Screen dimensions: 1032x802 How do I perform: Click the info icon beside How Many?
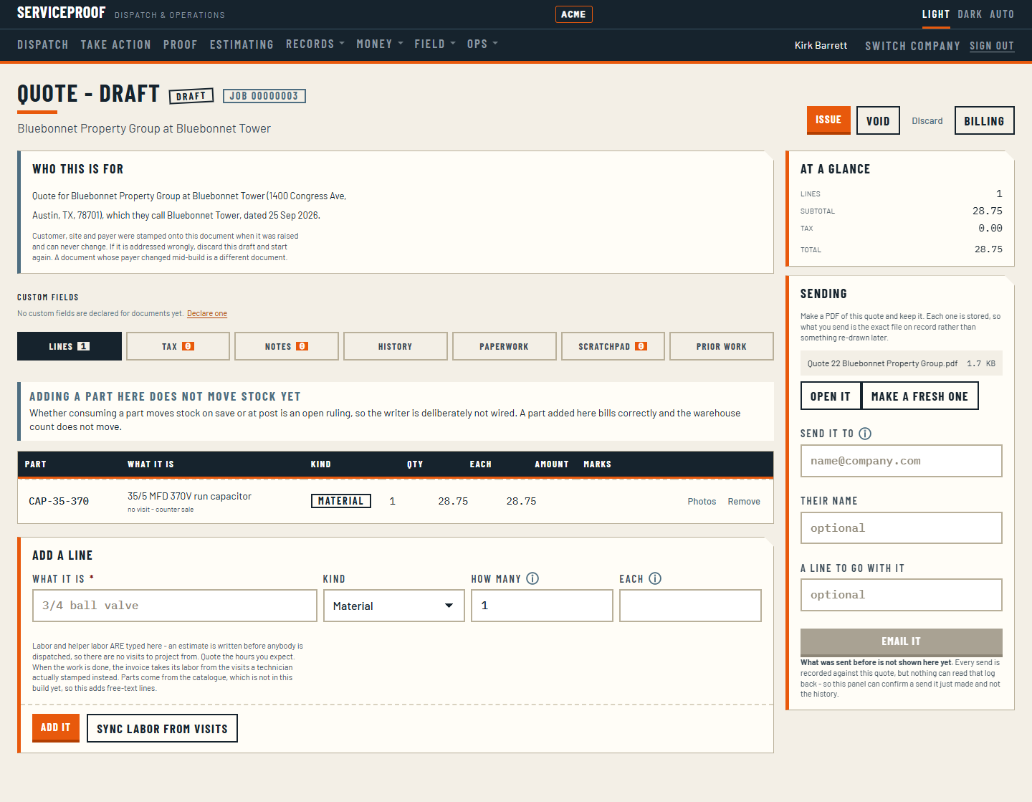pos(532,578)
